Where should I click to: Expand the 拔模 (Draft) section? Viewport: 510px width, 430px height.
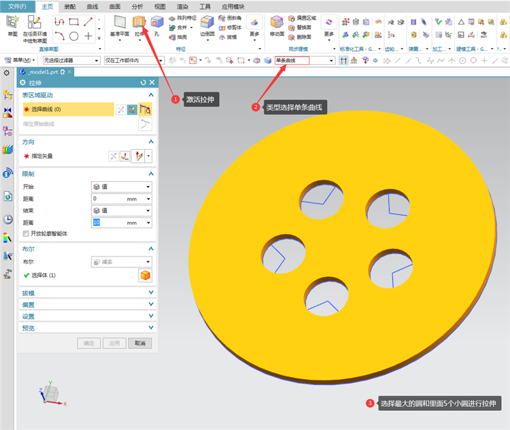pos(88,293)
